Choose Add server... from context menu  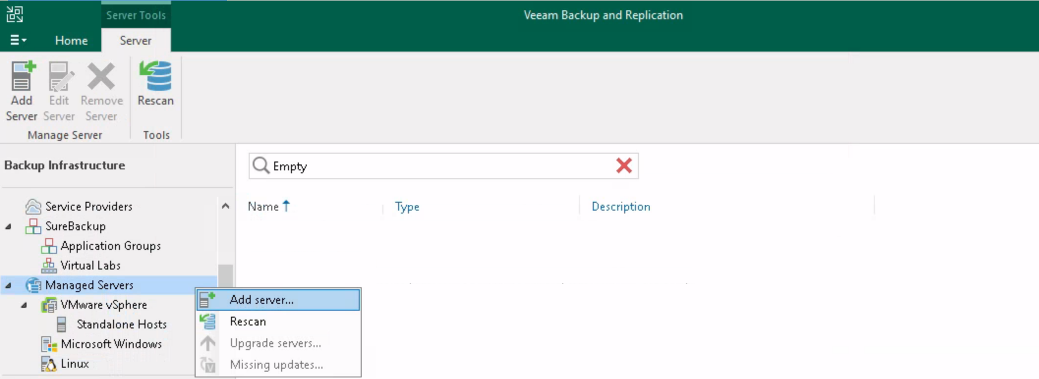point(278,300)
